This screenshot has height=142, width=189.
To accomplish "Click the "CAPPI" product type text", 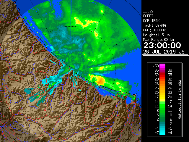I will pyautogui.click(x=148, y=16).
